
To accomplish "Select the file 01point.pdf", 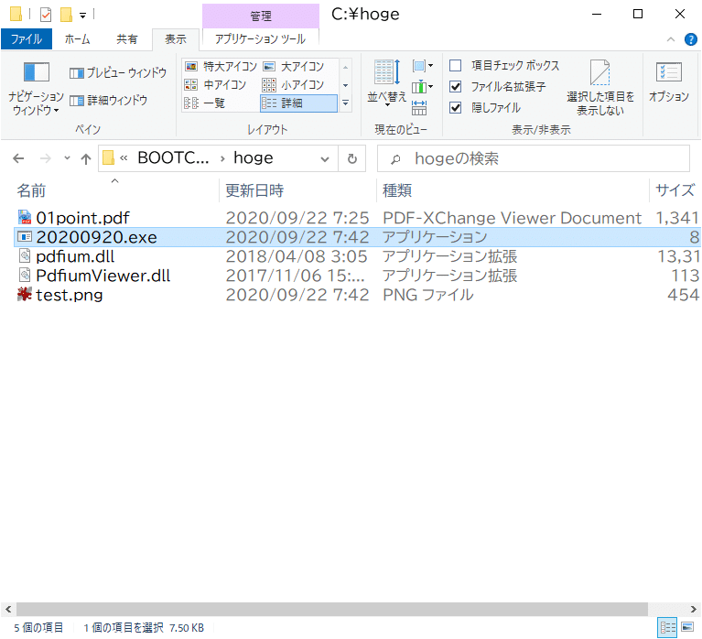I will pyautogui.click(x=82, y=218).
